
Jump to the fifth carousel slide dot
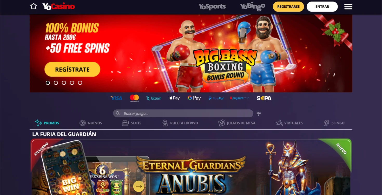click(x=80, y=83)
